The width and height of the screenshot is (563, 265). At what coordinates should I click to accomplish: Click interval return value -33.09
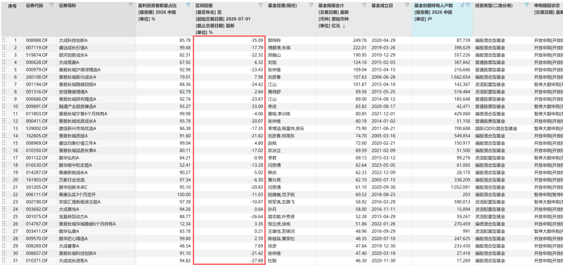click(256, 106)
